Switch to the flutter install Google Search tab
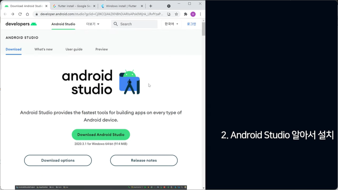 pos(74,6)
